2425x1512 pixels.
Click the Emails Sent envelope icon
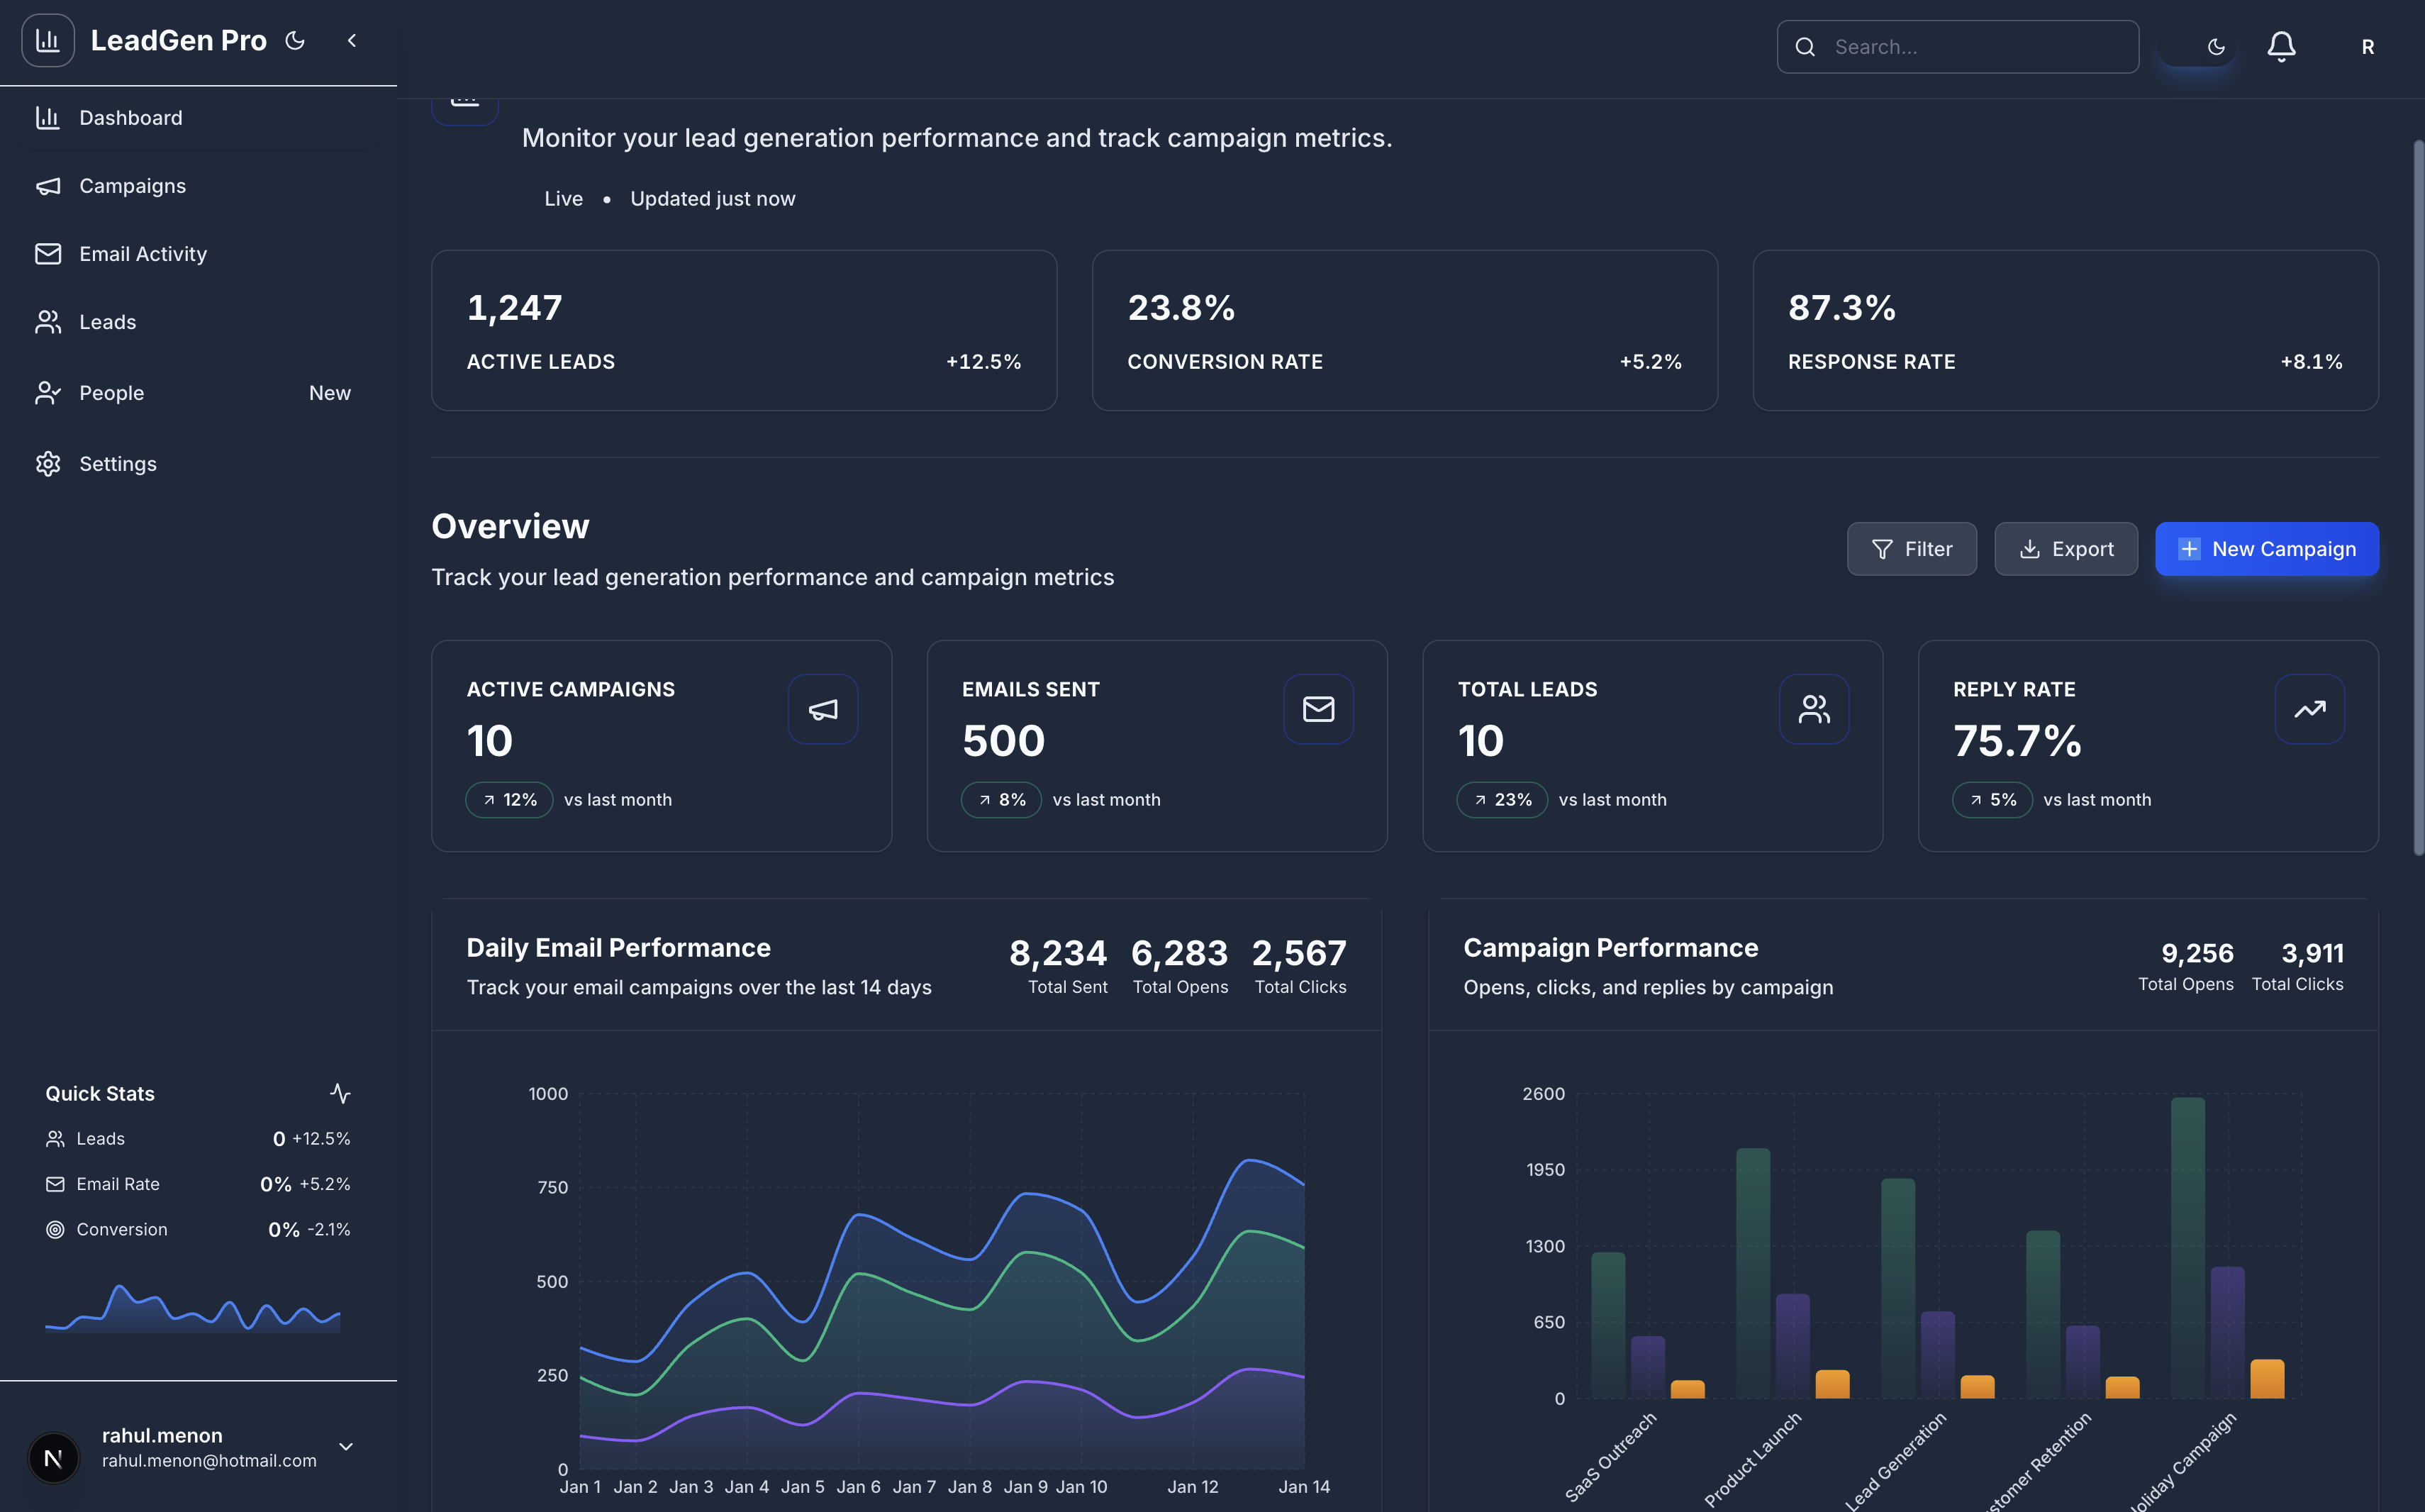pyautogui.click(x=1318, y=709)
